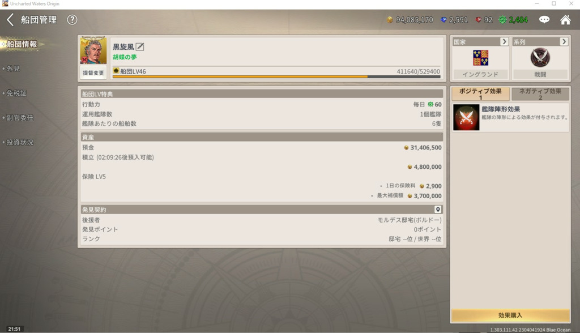This screenshot has width=580, height=333.
Task: Click the daily premium value 2,900
Action: click(433, 186)
